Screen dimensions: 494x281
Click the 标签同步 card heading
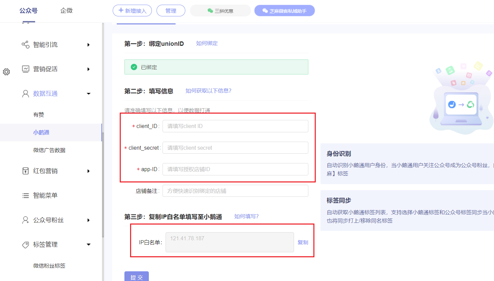[x=339, y=200]
